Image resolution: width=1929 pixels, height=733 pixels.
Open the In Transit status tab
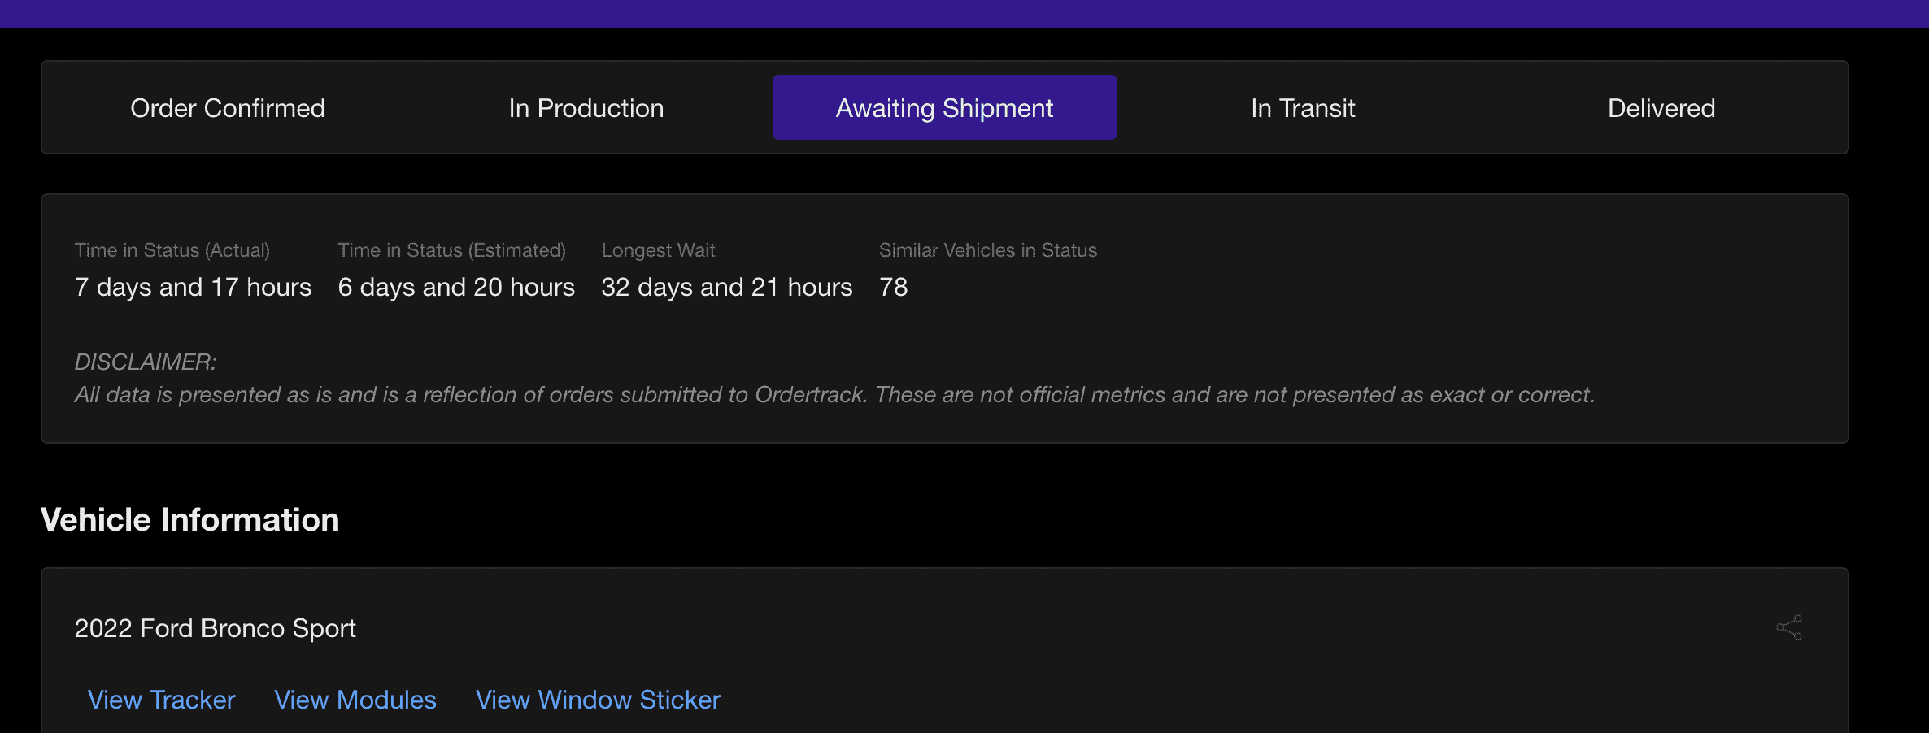(1303, 108)
